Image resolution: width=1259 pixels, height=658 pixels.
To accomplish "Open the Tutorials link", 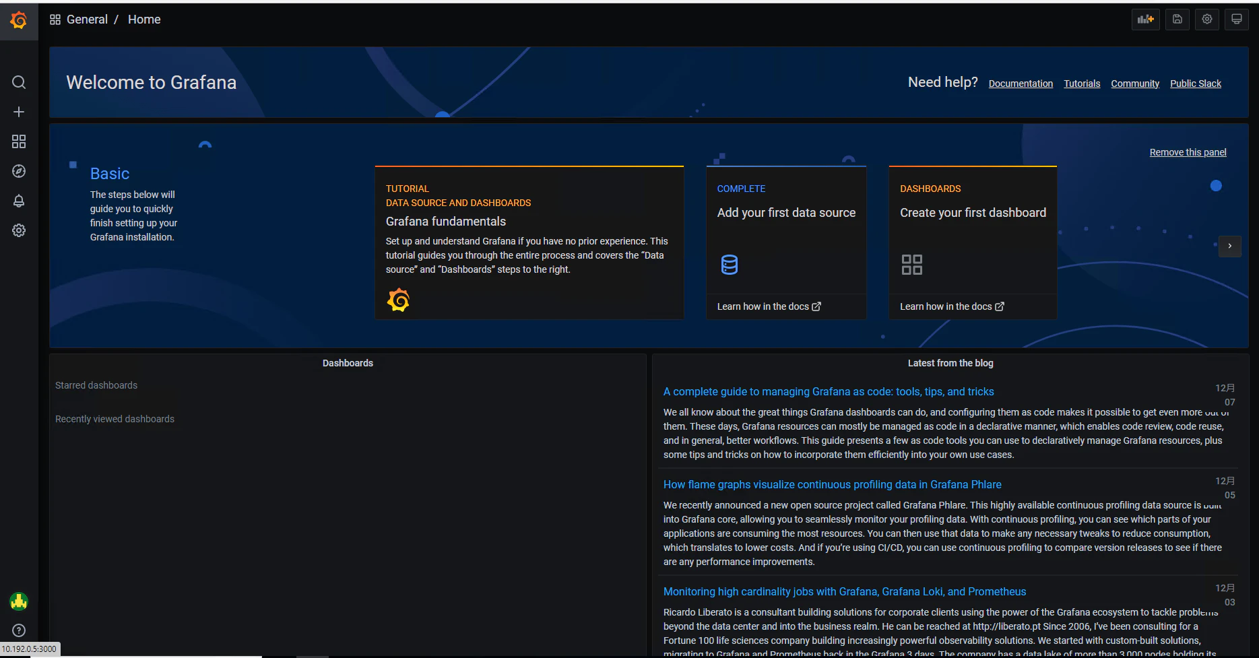I will (1082, 84).
